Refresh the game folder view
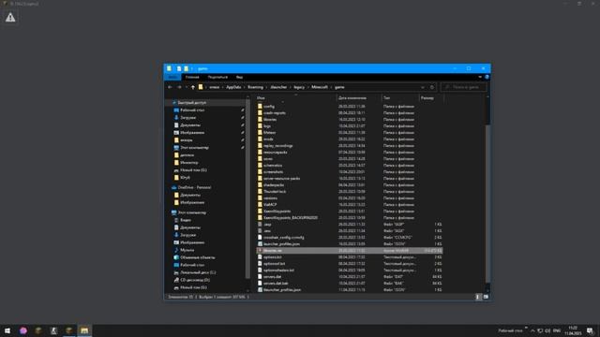The height and width of the screenshot is (337, 600). pyautogui.click(x=432, y=87)
